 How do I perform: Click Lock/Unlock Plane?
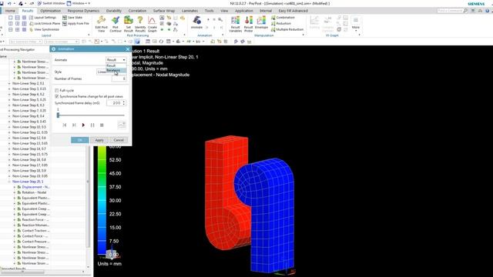pos(45,24)
